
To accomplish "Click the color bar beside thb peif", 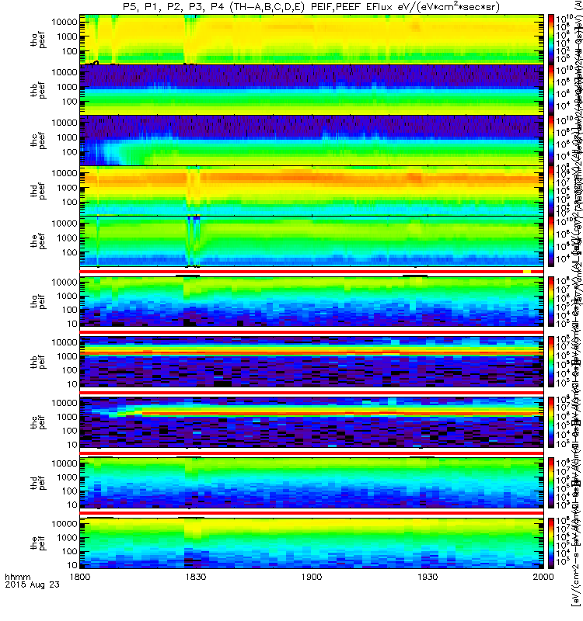I will tap(551, 362).
